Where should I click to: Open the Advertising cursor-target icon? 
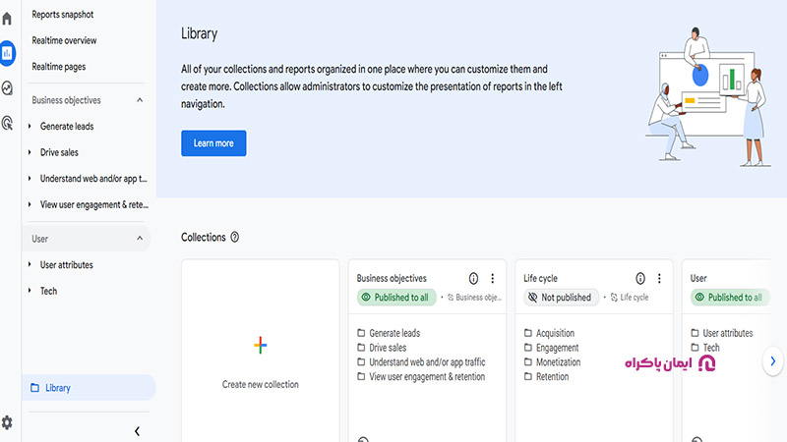7,123
